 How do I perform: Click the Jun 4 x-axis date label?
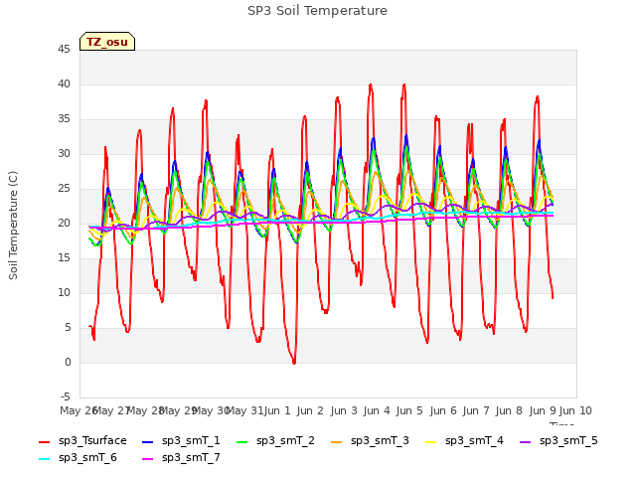tap(377, 410)
